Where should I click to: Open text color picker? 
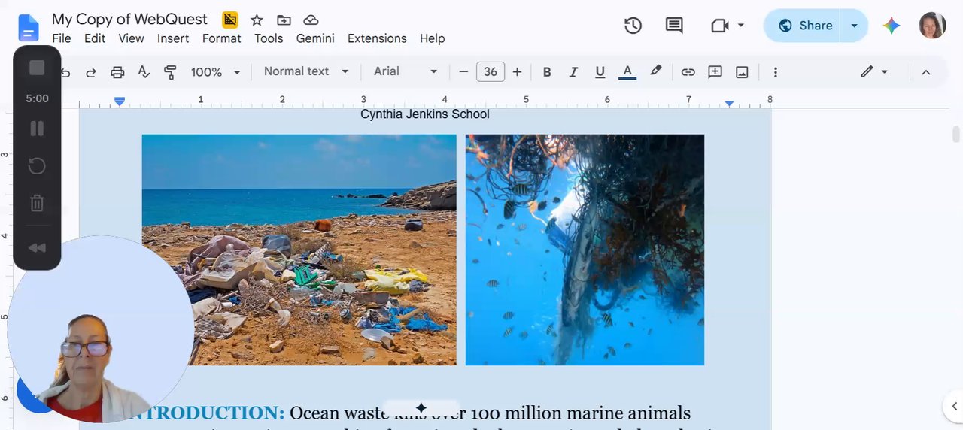627,72
